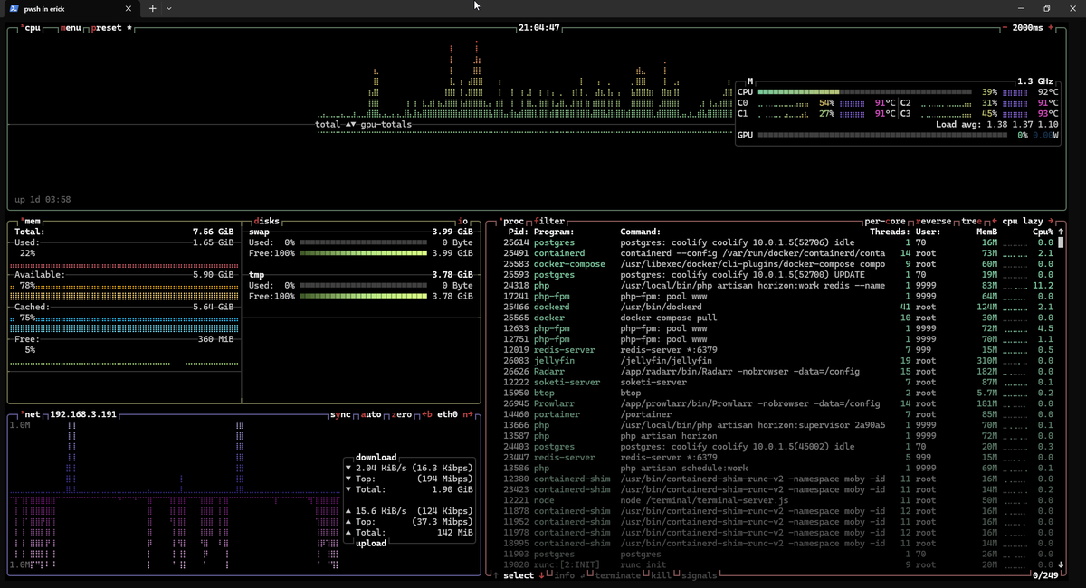This screenshot has height=588, width=1086.
Task: Click the up 1d 03:58 uptime text
Action: click(x=43, y=199)
